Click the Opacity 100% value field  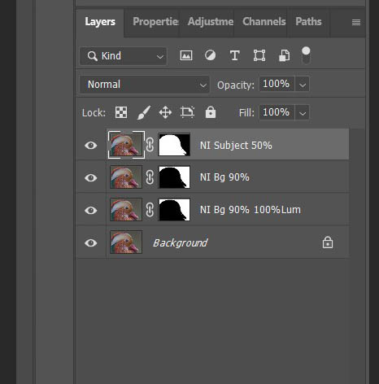pos(277,84)
